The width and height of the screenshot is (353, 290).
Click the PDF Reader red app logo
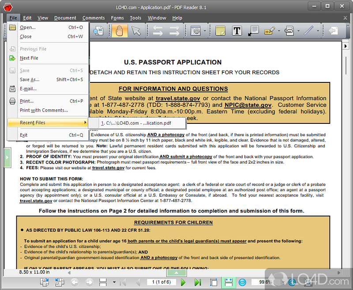[x=8, y=7]
